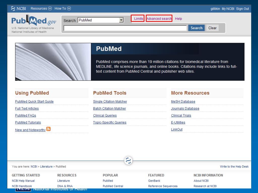Click the NCBI helix icon on the footer divider
258x193 pixels.
(128, 160)
